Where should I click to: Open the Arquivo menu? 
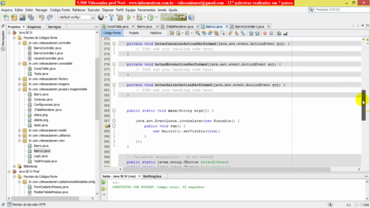[x=6, y=10]
